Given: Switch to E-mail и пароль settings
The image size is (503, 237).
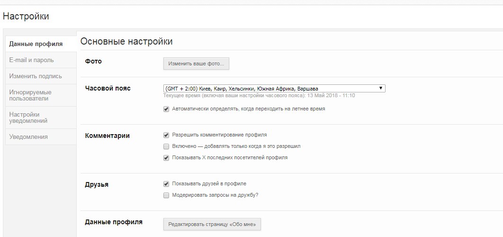Looking at the screenshot, I should pos(31,60).
